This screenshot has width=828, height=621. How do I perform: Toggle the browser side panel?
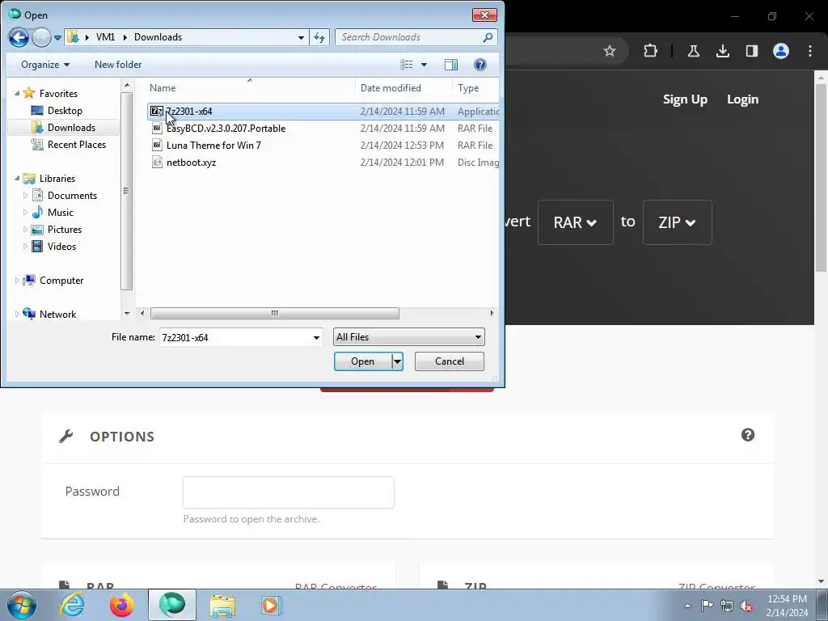(x=751, y=51)
